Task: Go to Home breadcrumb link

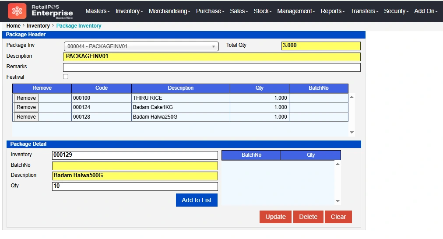Action: [x=13, y=26]
